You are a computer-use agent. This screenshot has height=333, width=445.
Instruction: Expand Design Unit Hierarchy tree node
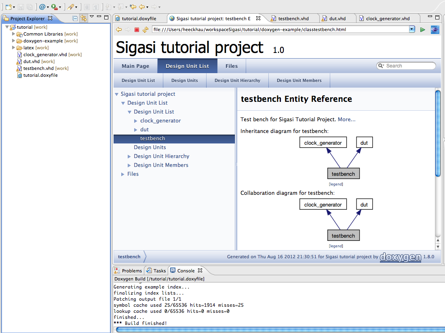129,156
